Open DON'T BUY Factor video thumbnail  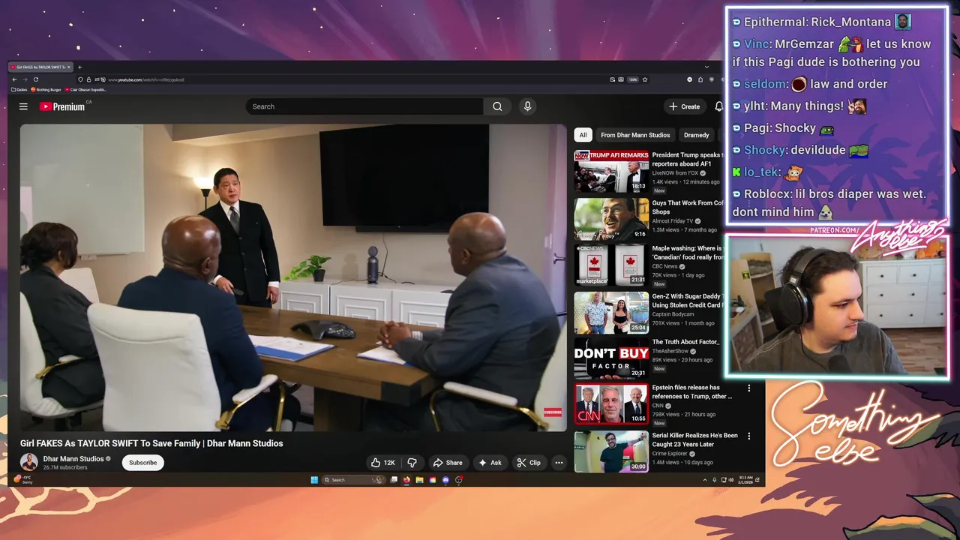(x=611, y=358)
